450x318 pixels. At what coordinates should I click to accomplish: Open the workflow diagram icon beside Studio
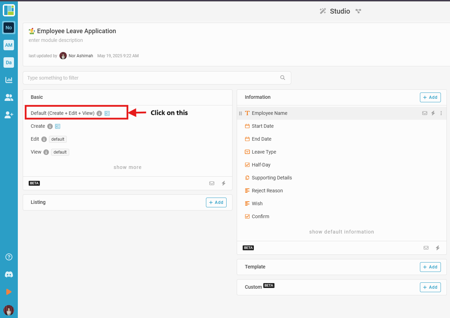coord(358,11)
